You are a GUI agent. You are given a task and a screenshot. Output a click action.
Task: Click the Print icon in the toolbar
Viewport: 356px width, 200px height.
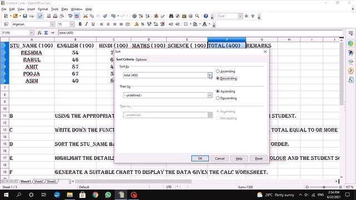click(55, 16)
